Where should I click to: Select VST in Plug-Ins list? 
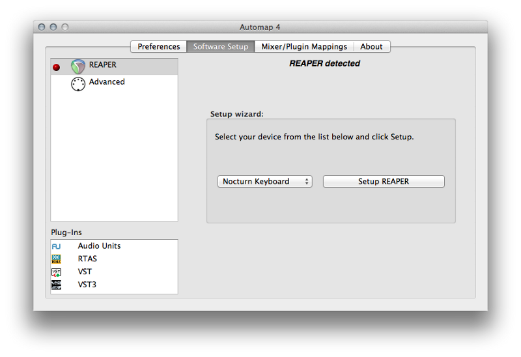(115, 272)
